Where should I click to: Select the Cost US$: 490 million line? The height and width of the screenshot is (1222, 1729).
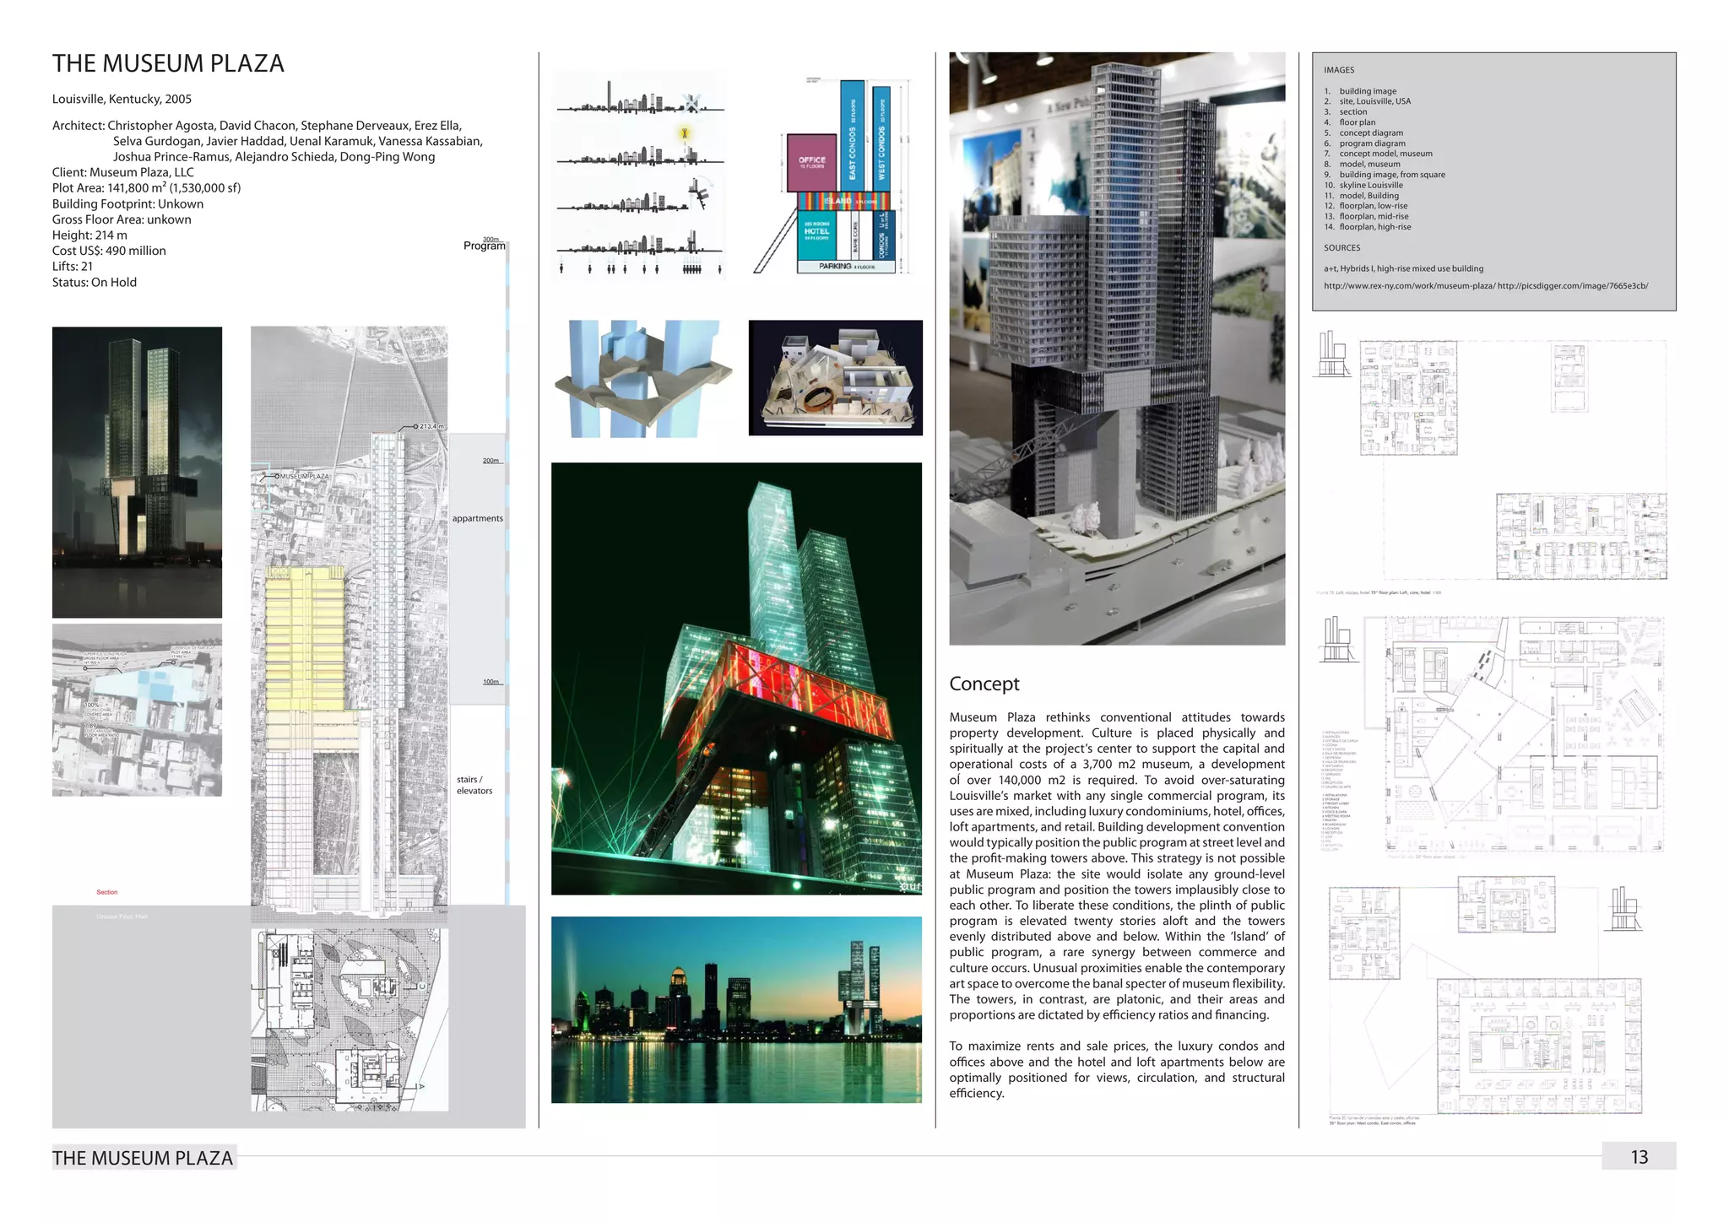pos(109,251)
